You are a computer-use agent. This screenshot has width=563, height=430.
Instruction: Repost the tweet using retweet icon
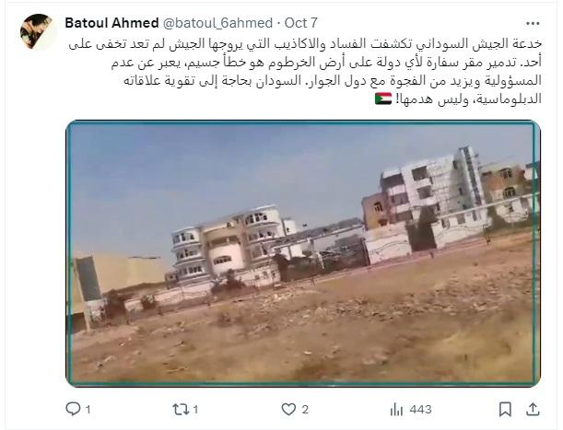pyautogui.click(x=180, y=409)
